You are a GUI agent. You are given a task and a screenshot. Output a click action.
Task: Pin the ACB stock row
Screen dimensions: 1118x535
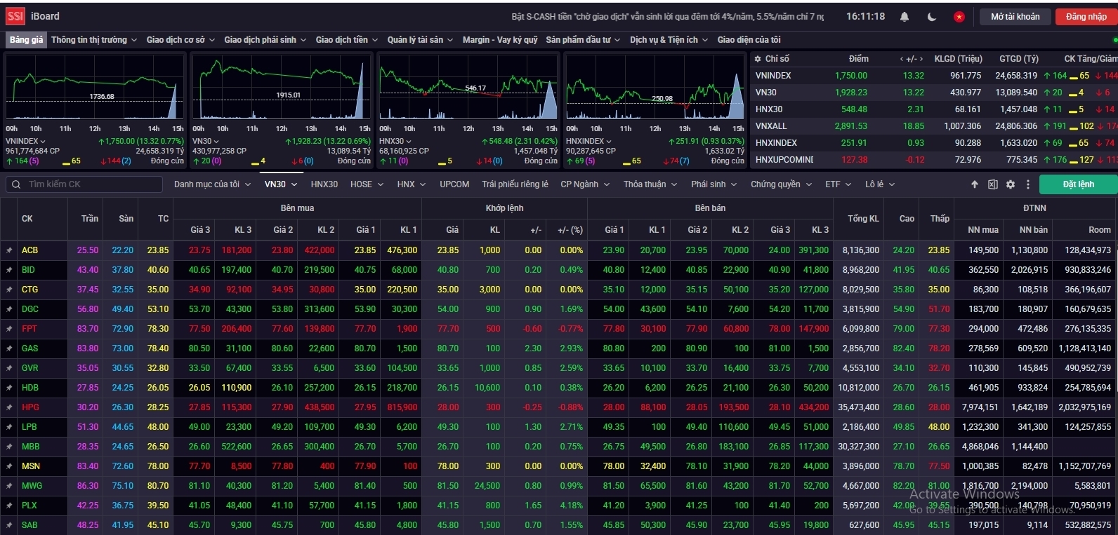[9, 250]
